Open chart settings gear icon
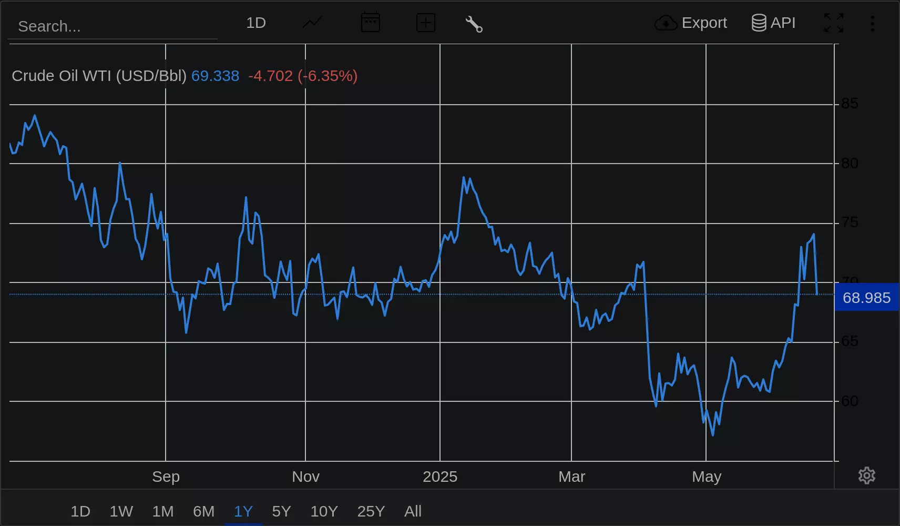 867,476
